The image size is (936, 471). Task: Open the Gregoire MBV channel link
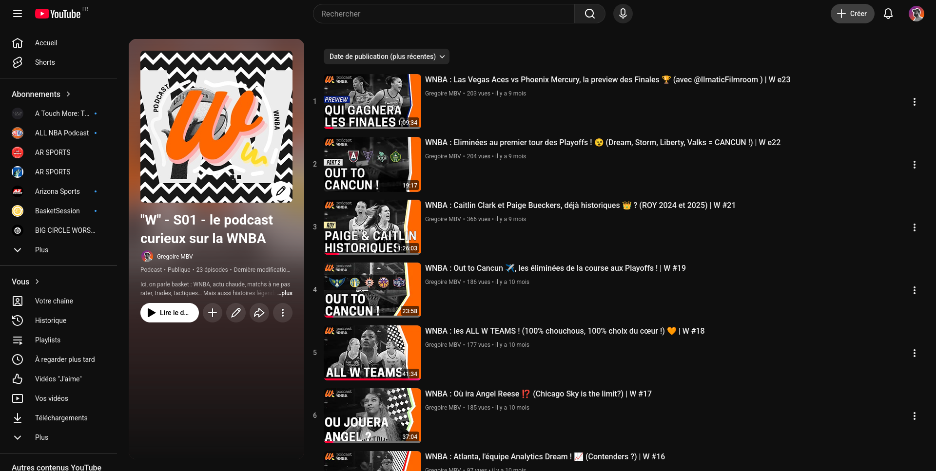[175, 257]
